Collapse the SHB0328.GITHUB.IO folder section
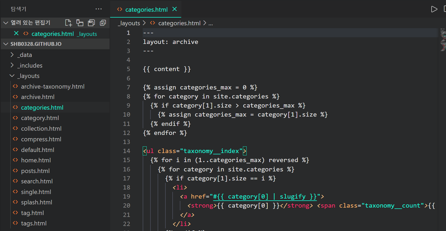446x231 pixels. [x=6, y=44]
